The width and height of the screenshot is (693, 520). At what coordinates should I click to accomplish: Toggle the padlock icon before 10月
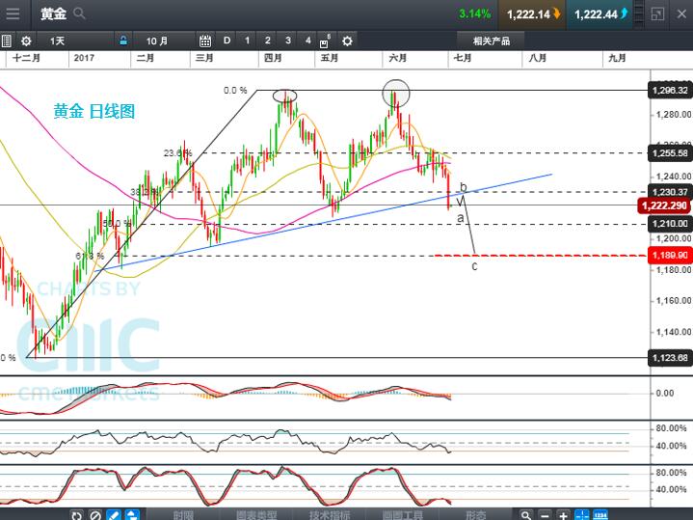[x=123, y=41]
